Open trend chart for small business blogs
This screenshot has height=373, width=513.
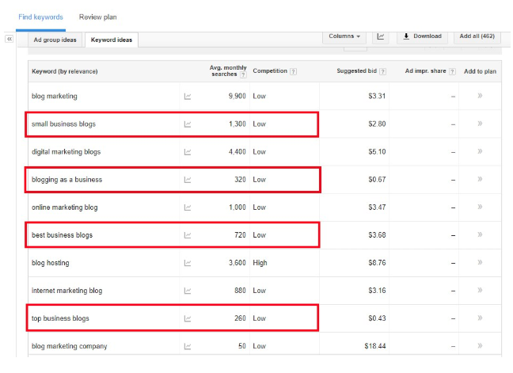point(188,124)
